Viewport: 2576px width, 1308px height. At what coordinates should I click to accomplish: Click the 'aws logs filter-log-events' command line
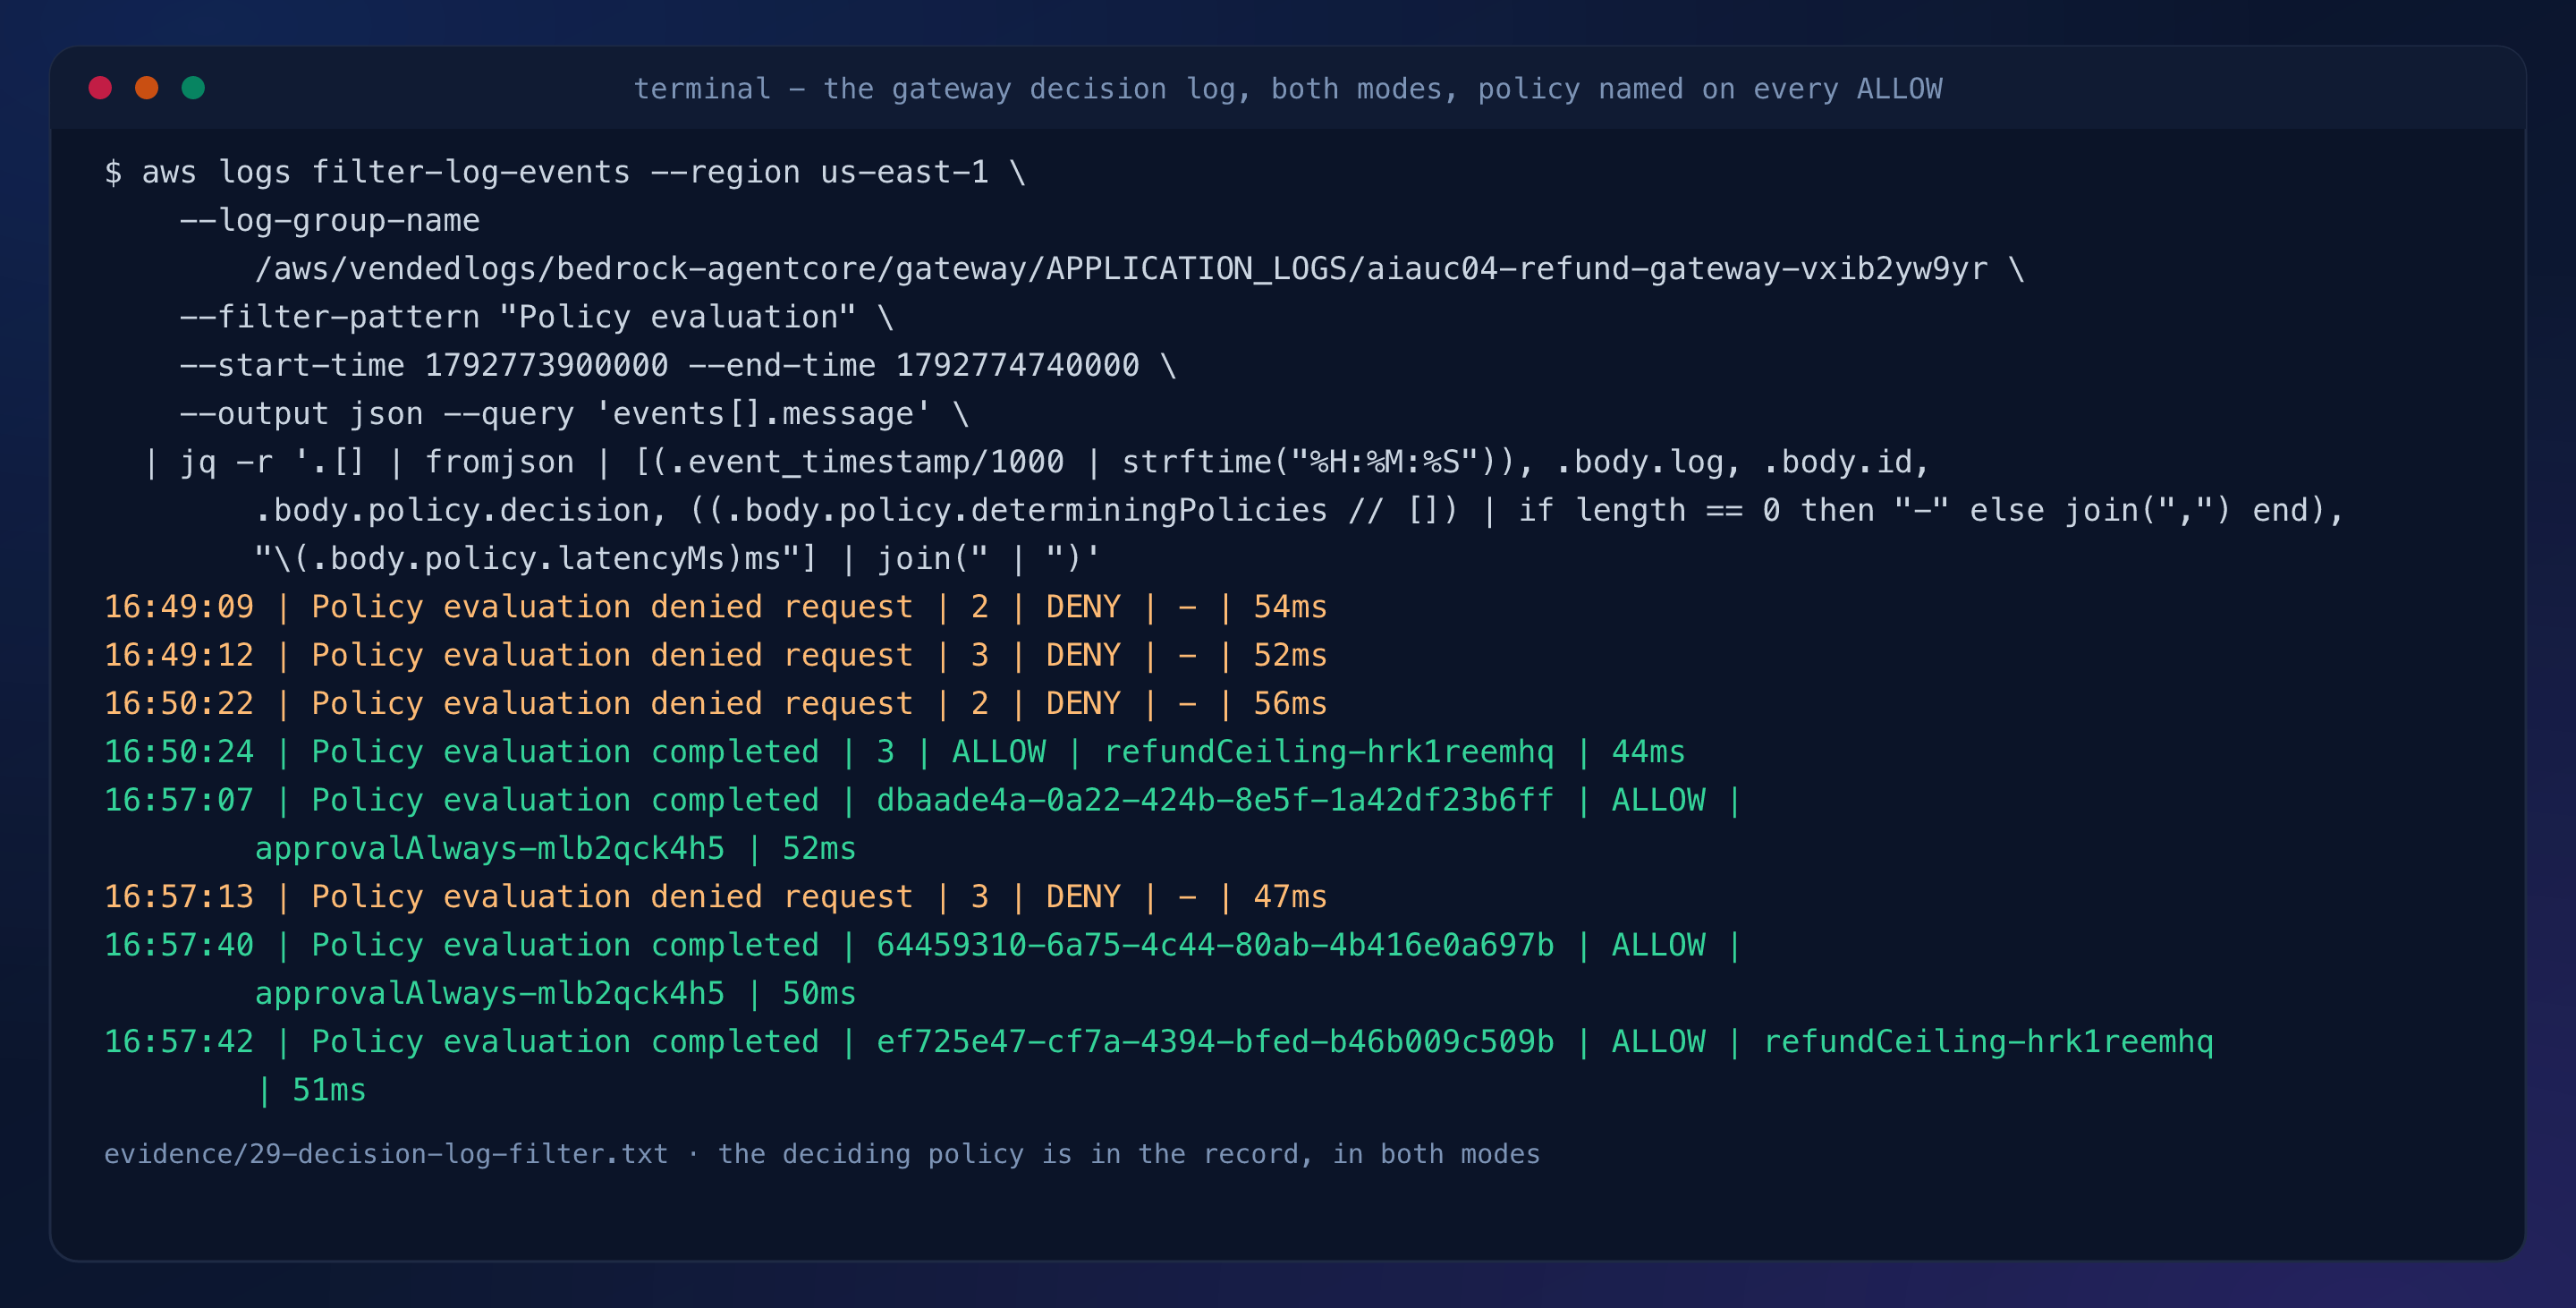(x=565, y=172)
